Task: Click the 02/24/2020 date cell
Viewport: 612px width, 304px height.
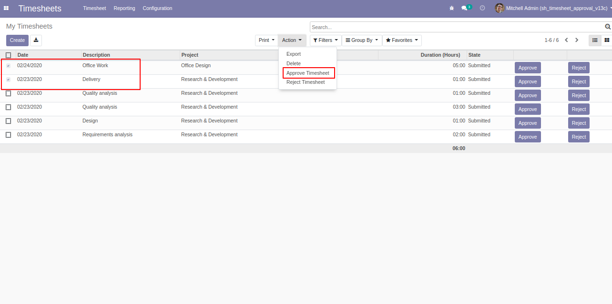Action: tap(30, 66)
